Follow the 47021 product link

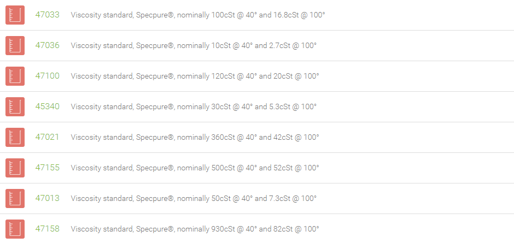48,137
